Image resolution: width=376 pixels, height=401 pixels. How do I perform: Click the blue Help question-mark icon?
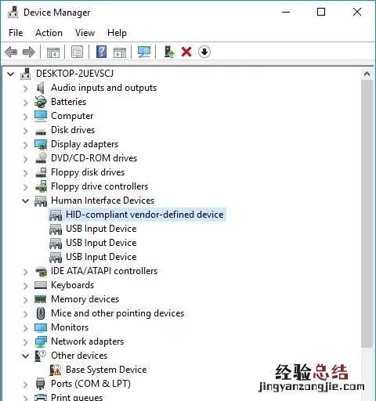[x=101, y=52]
